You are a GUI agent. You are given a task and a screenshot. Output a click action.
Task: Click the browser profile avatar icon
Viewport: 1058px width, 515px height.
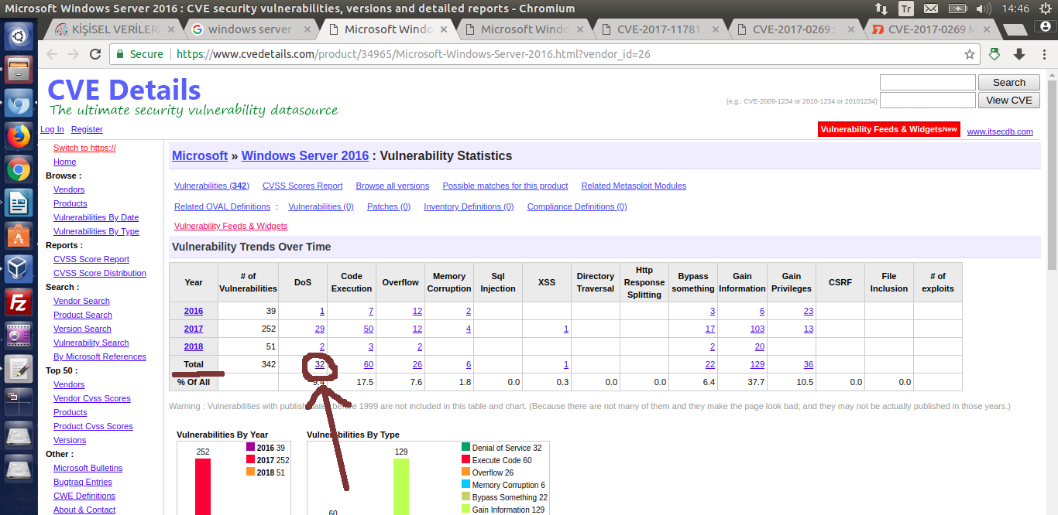point(1046,27)
